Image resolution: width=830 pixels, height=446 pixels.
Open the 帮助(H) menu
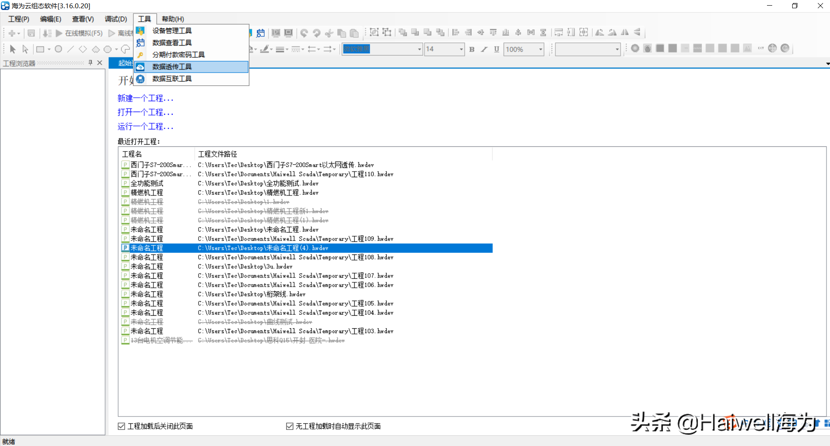click(x=173, y=19)
